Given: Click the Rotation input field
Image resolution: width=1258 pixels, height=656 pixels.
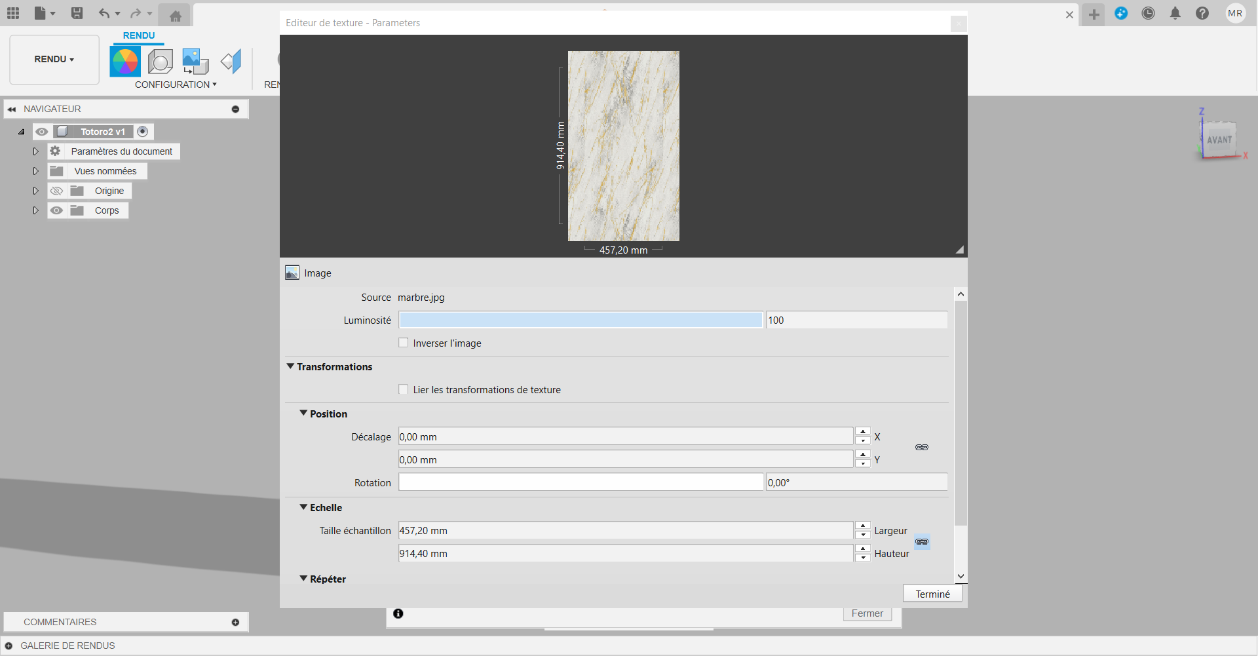Looking at the screenshot, I should click(x=581, y=482).
